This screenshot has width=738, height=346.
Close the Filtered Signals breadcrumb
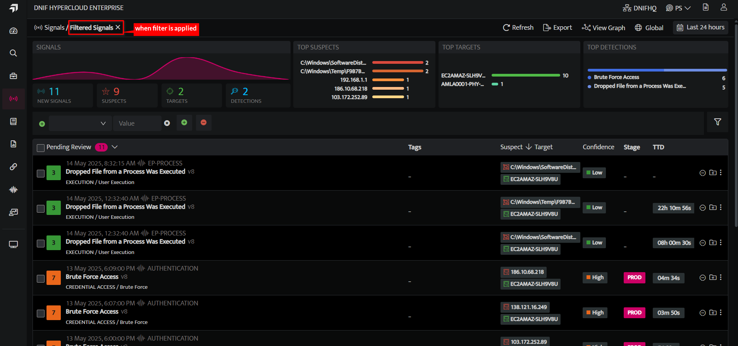pos(118,27)
